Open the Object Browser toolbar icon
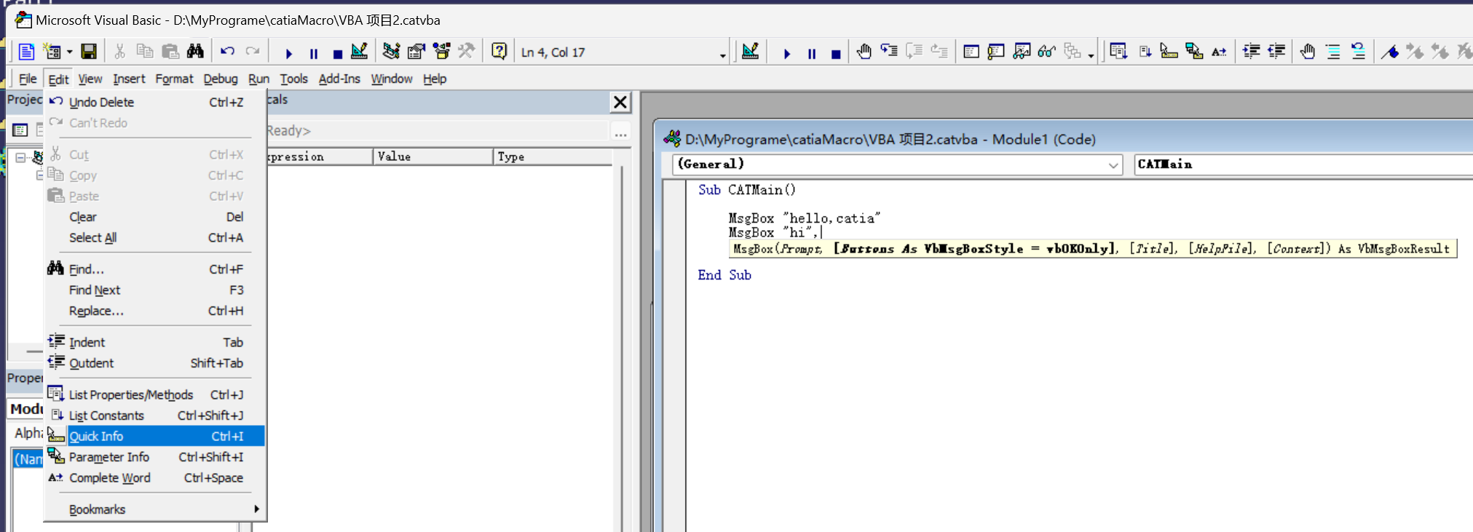 [441, 52]
